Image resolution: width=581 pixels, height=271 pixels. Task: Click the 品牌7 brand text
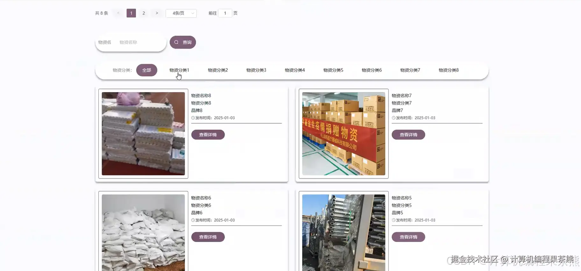click(x=397, y=110)
